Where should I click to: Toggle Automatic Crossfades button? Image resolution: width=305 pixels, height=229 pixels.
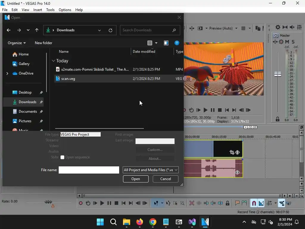click(261, 203)
